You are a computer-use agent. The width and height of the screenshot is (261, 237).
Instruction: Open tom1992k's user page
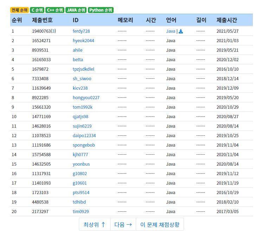tap(82, 107)
